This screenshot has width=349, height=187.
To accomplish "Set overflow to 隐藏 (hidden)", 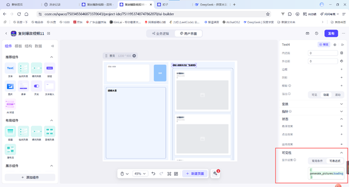I will point(326,95).
